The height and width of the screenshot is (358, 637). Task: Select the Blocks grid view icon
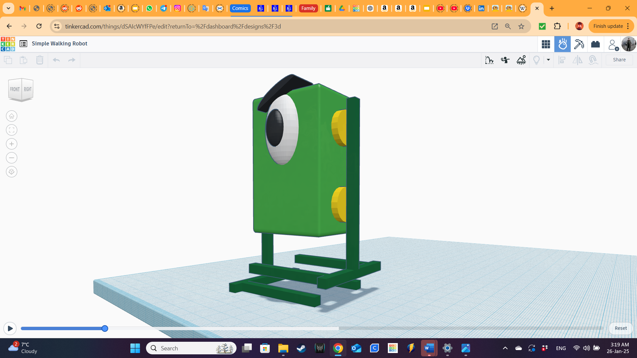[546, 44]
